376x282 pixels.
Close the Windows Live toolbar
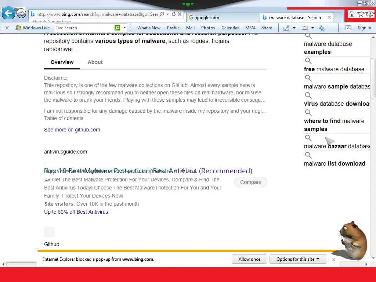tap(7, 28)
